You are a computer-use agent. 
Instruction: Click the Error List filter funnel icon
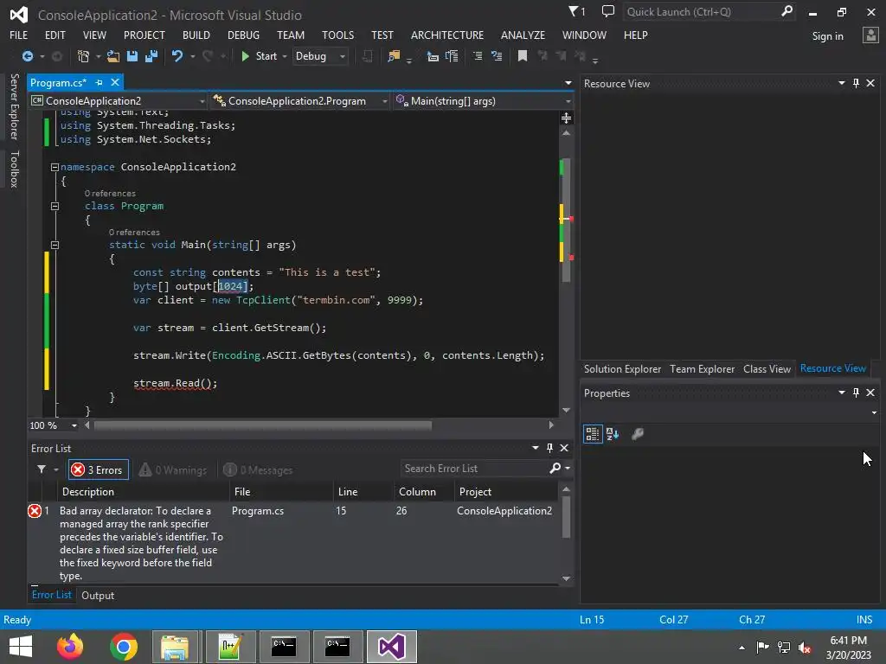pyautogui.click(x=42, y=469)
